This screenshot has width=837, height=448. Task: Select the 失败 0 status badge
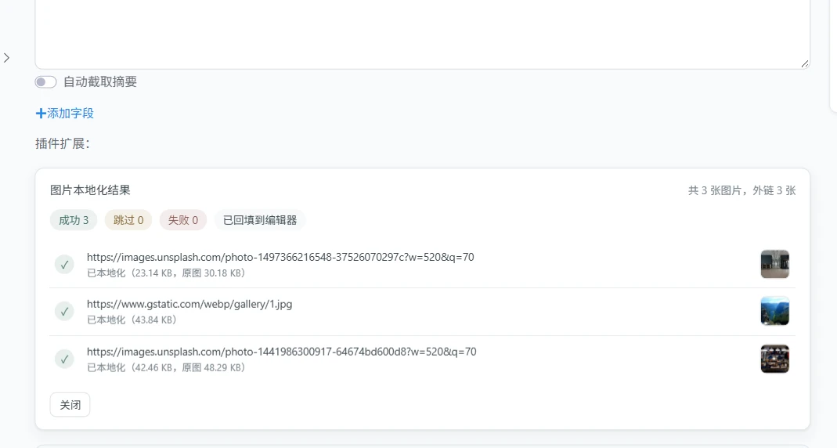point(183,220)
